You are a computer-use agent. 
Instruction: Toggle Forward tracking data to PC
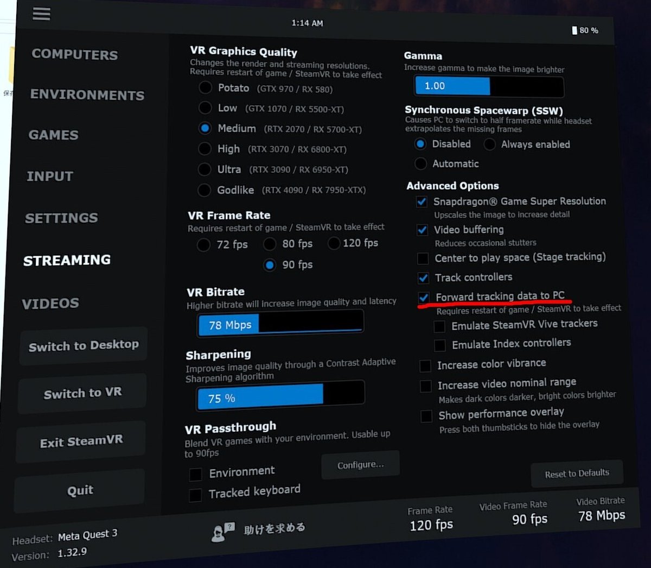424,297
